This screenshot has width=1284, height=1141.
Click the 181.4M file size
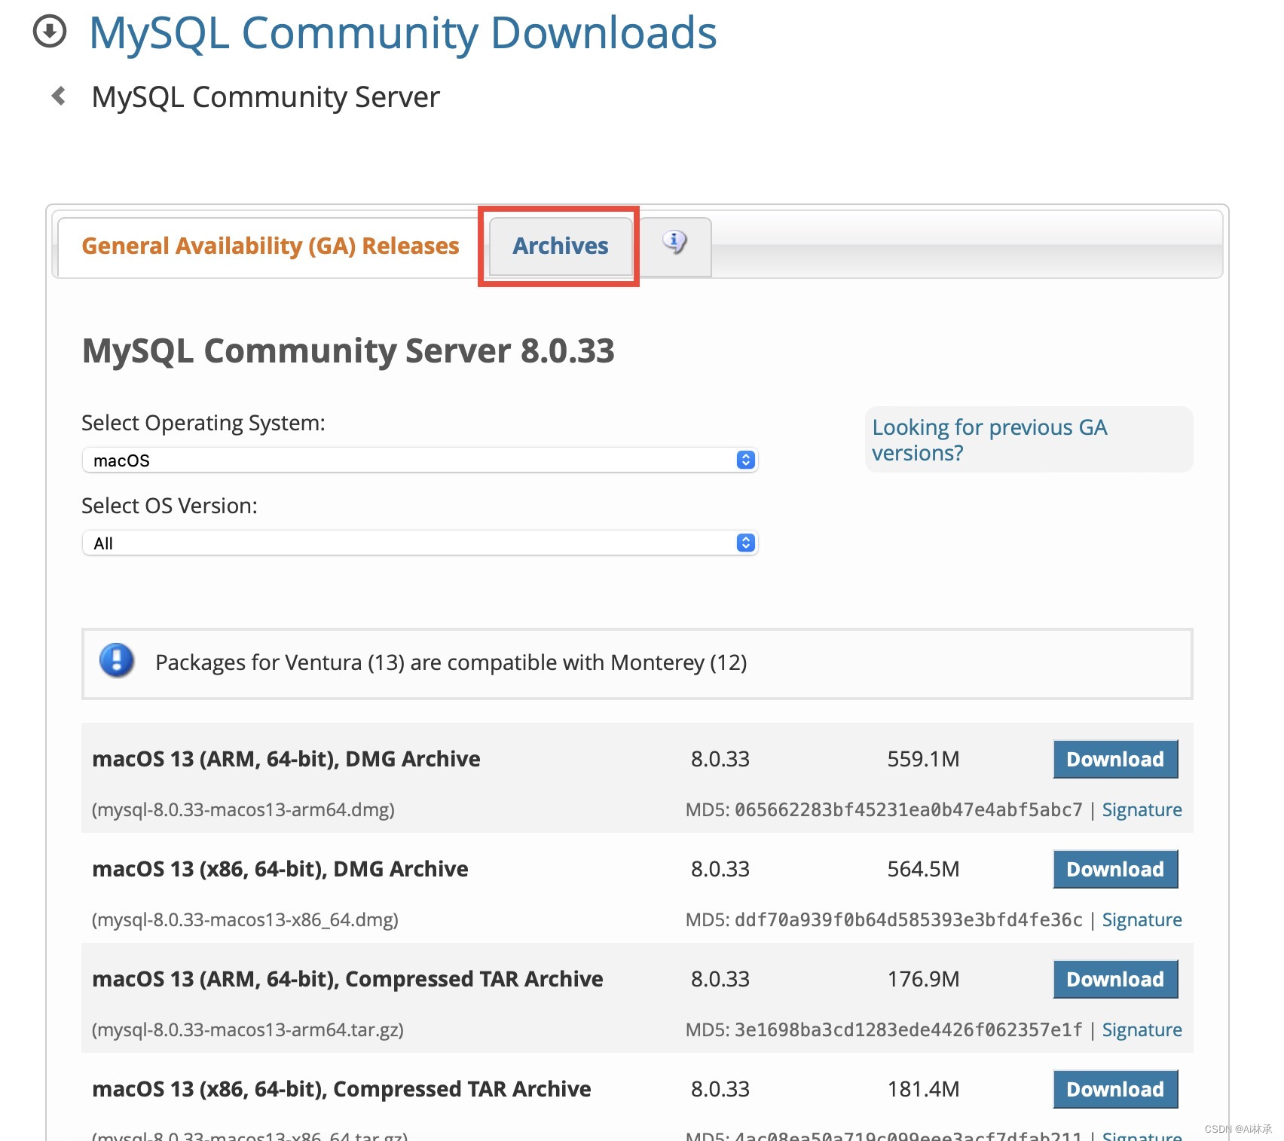tap(923, 1089)
